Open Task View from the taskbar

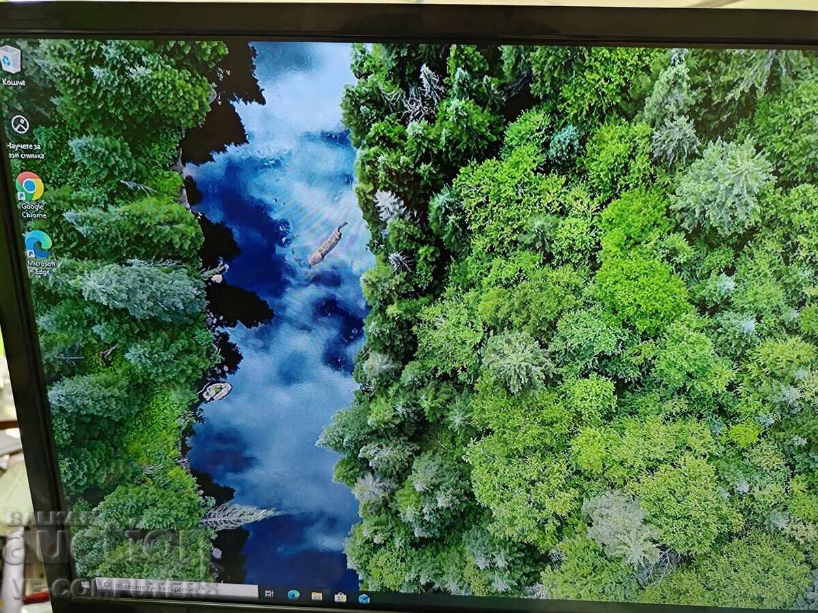pyautogui.click(x=269, y=593)
